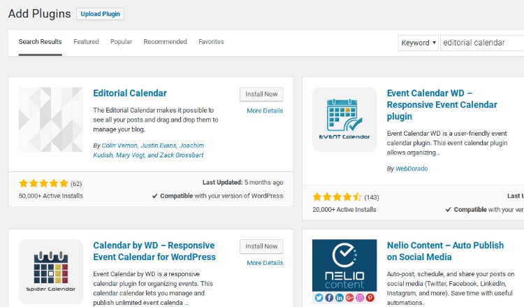Click the Event Calendar WD description text

447,143
